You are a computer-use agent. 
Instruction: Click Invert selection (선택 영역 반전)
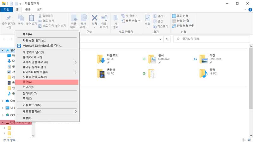(x=183, y=26)
